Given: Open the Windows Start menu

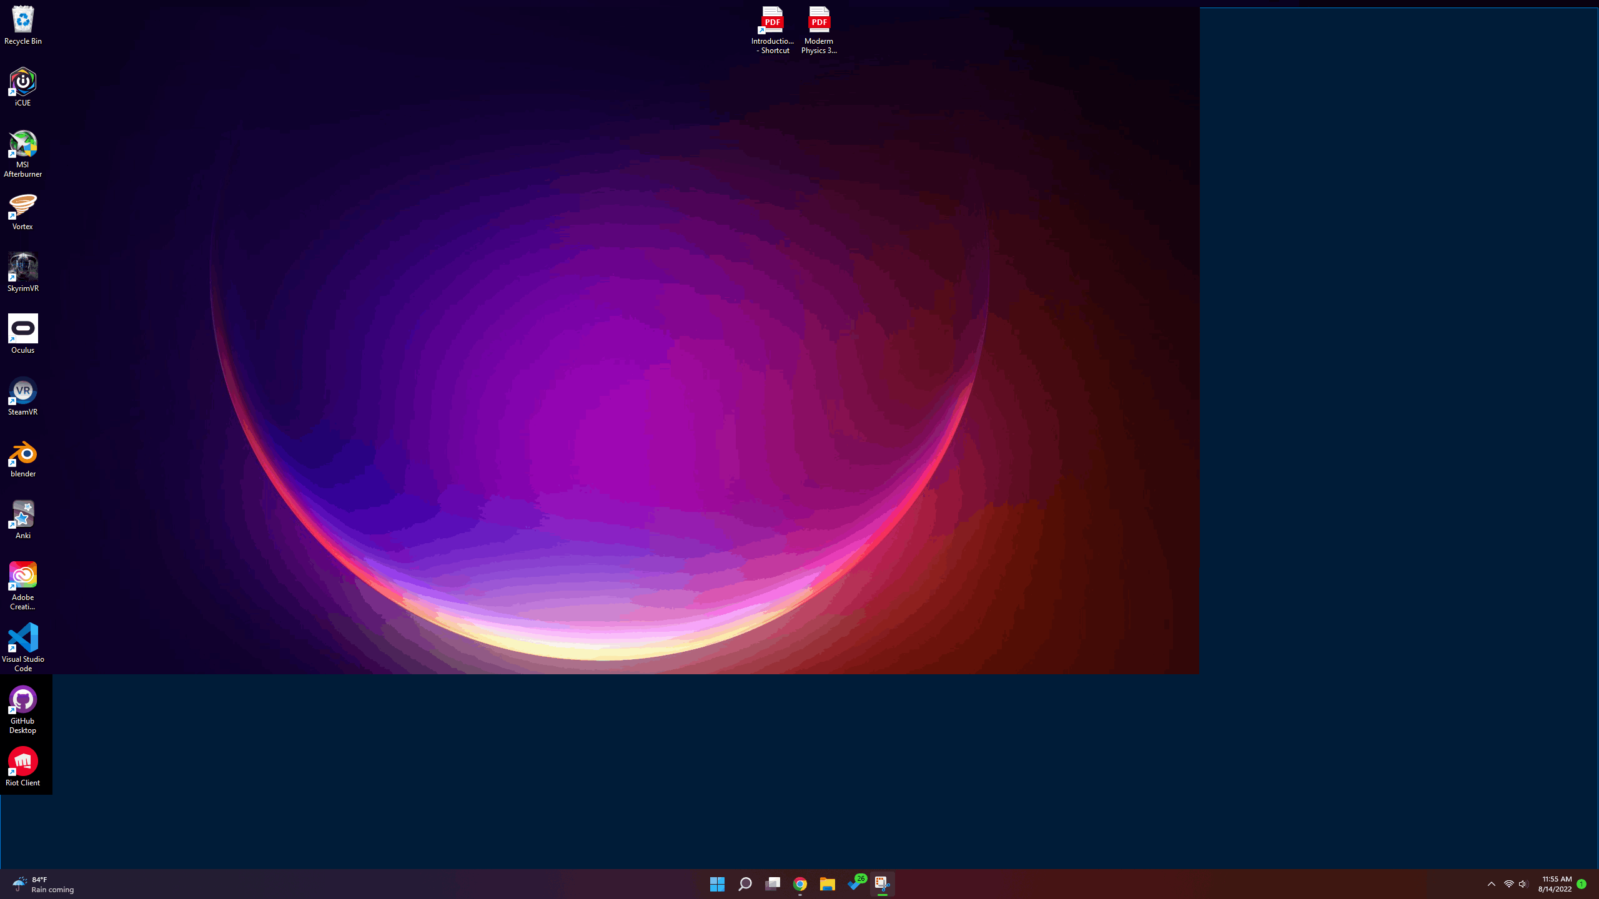Looking at the screenshot, I should tap(717, 884).
